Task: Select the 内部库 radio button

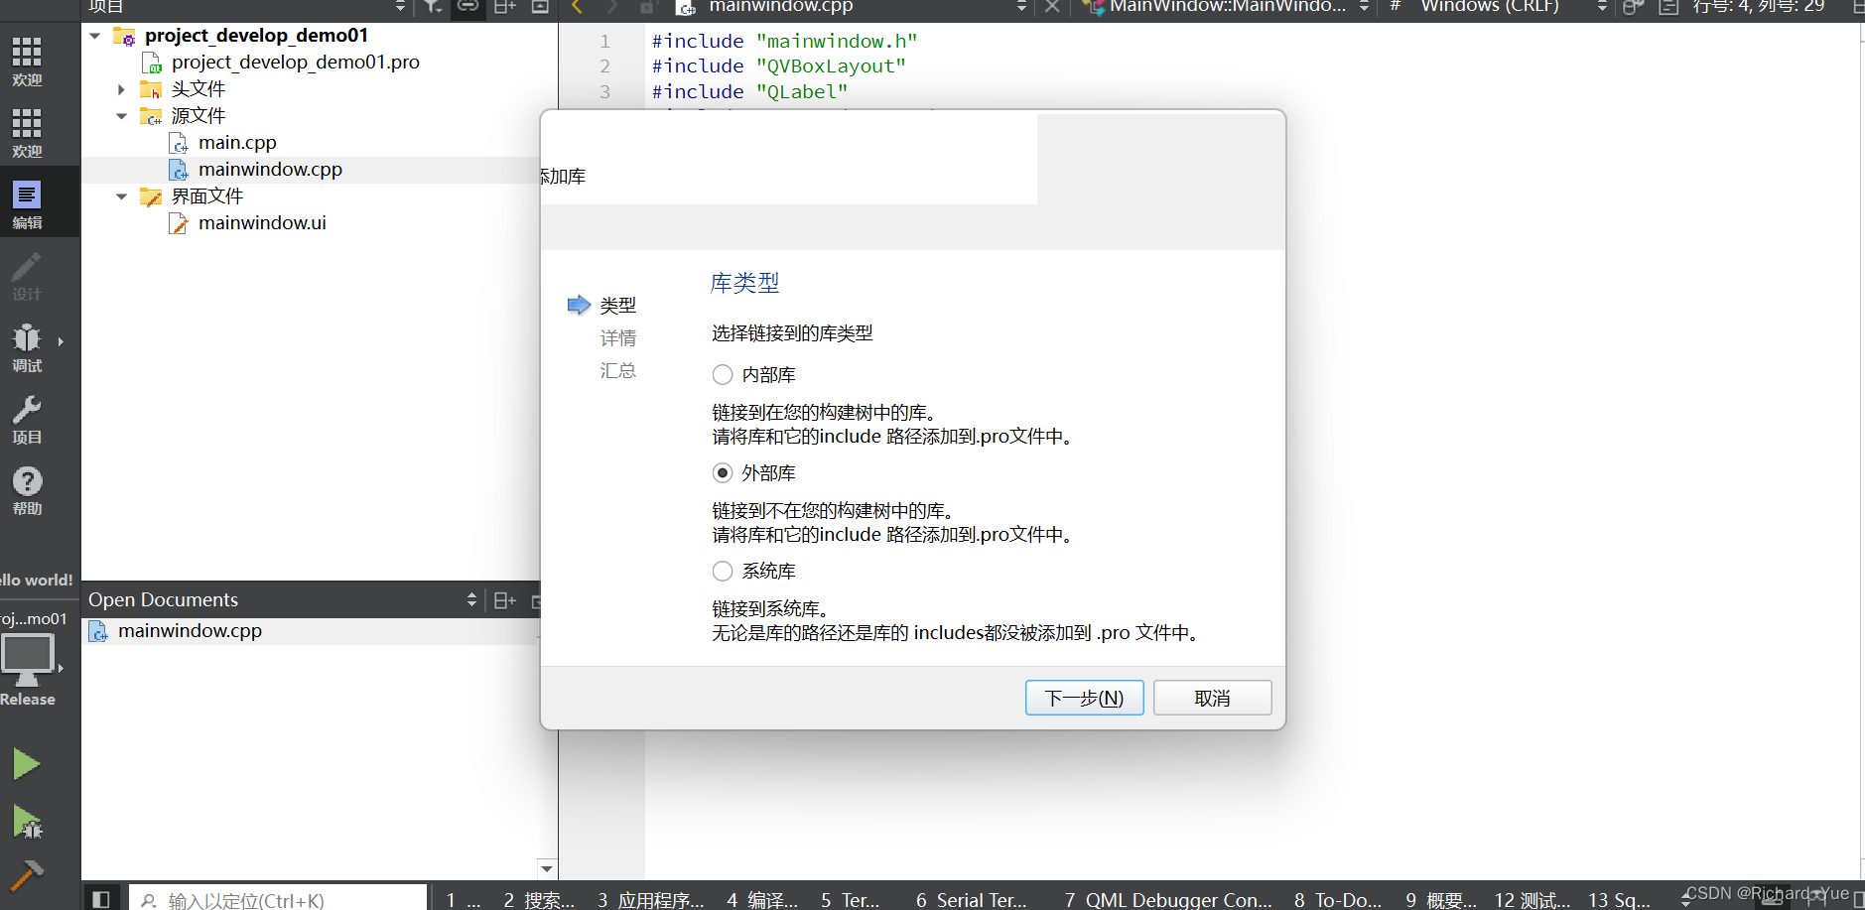Action: [723, 374]
